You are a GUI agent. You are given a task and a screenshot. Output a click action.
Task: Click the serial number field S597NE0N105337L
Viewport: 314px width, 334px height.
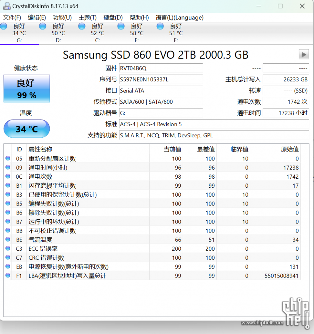point(161,79)
